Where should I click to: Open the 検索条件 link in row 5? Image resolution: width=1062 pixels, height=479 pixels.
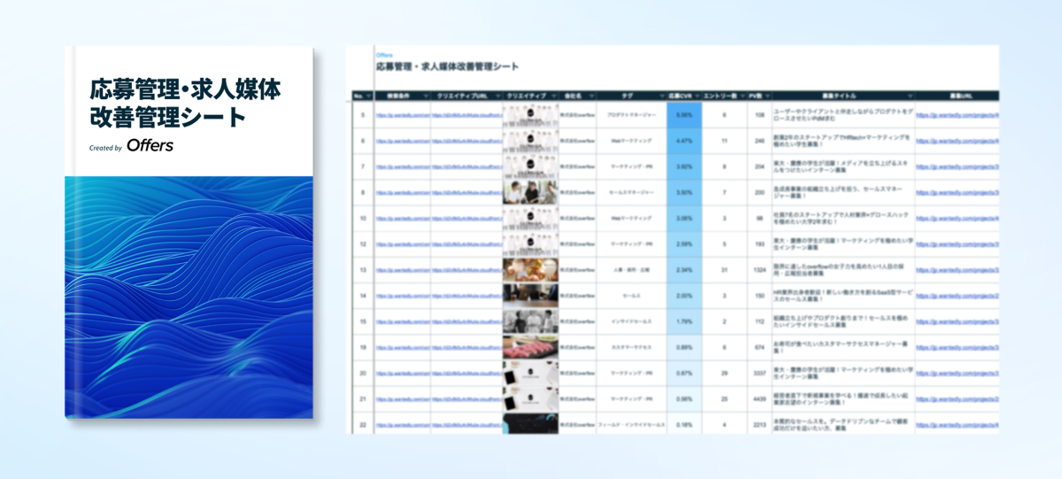[x=402, y=115]
